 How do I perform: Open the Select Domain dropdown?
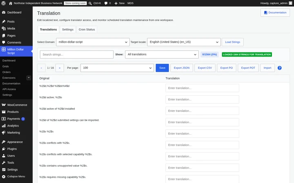pyautogui.click(x=93, y=42)
